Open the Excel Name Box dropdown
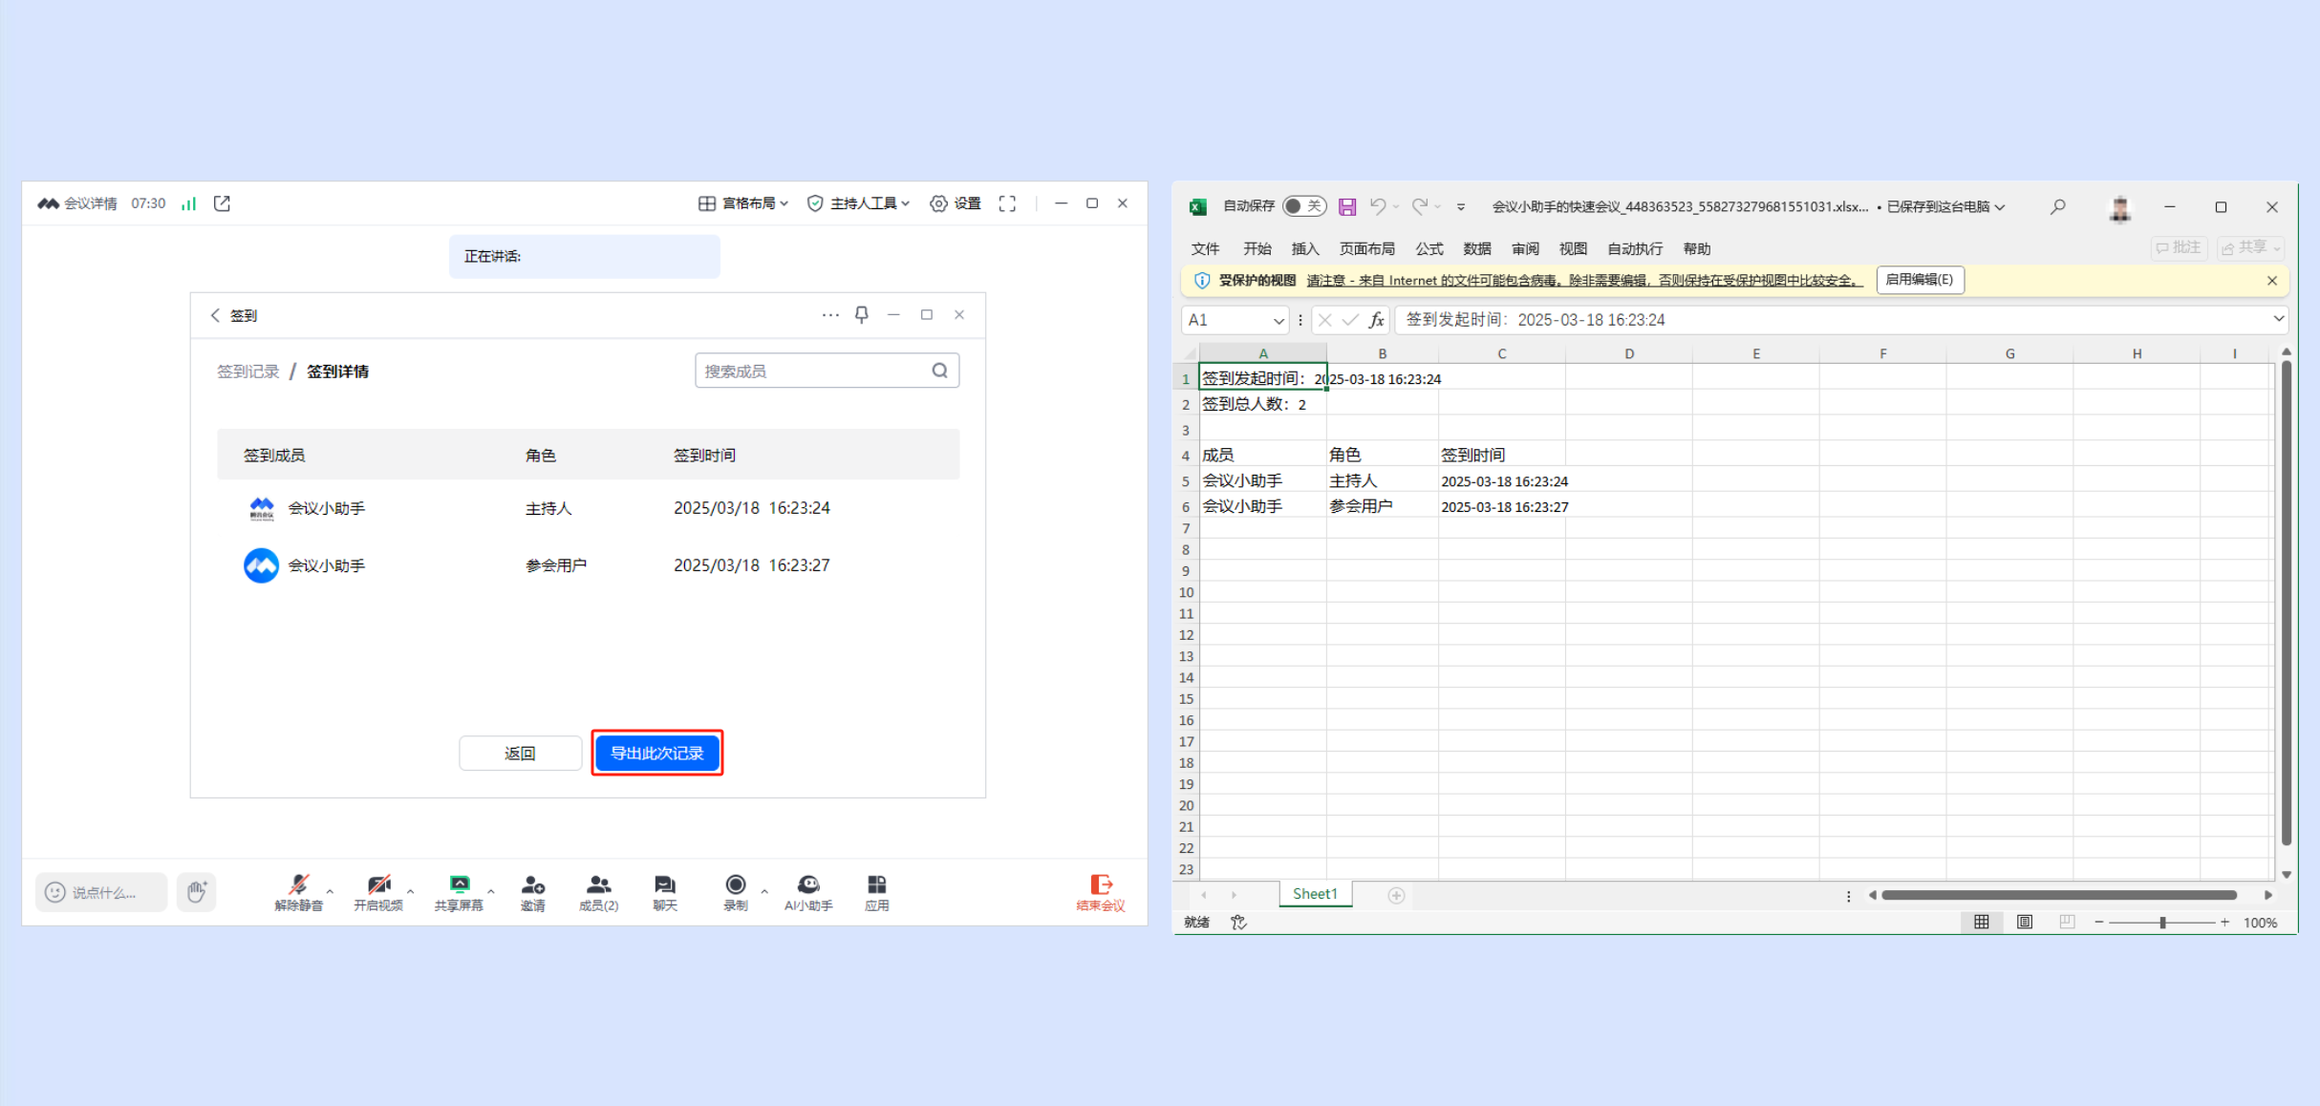 1278,320
